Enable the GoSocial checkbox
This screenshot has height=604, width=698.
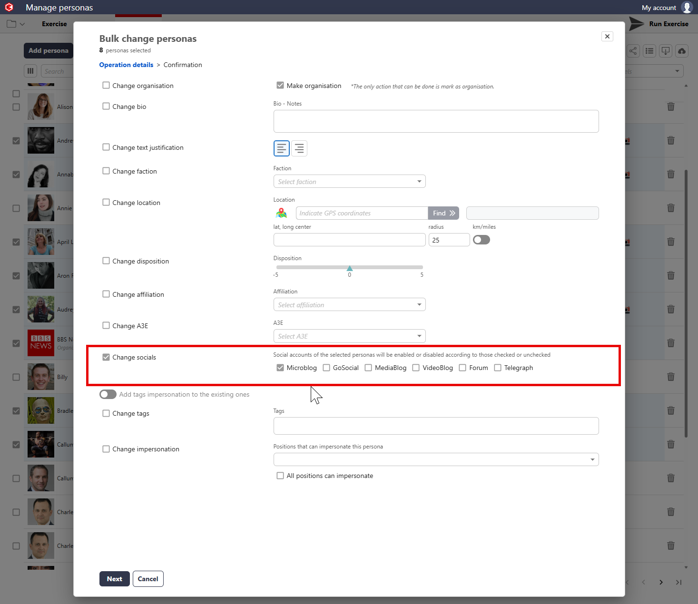326,368
